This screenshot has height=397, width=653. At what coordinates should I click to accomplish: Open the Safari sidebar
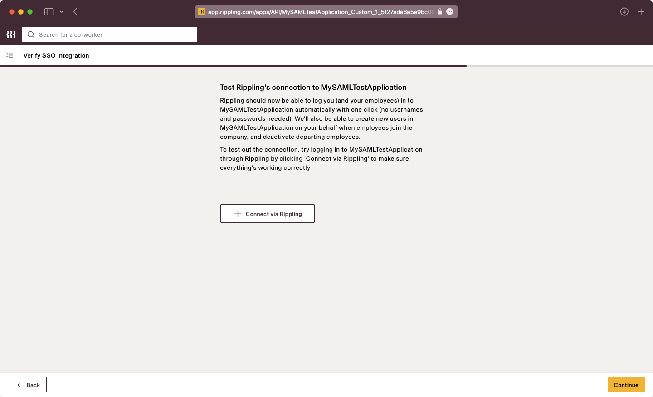(x=48, y=11)
